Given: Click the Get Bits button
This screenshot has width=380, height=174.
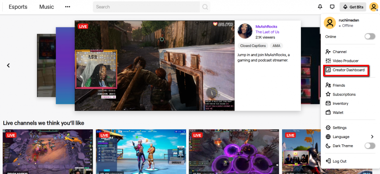Looking at the screenshot, I should pos(353,7).
